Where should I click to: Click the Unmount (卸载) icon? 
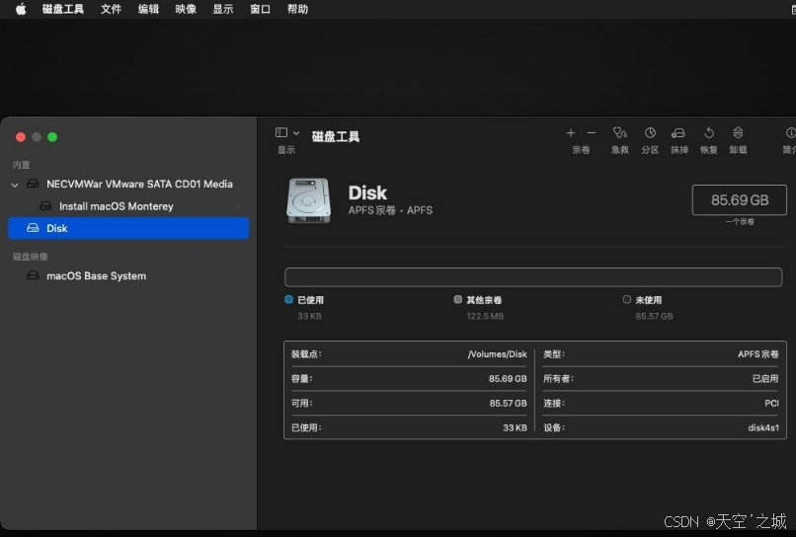[738, 133]
